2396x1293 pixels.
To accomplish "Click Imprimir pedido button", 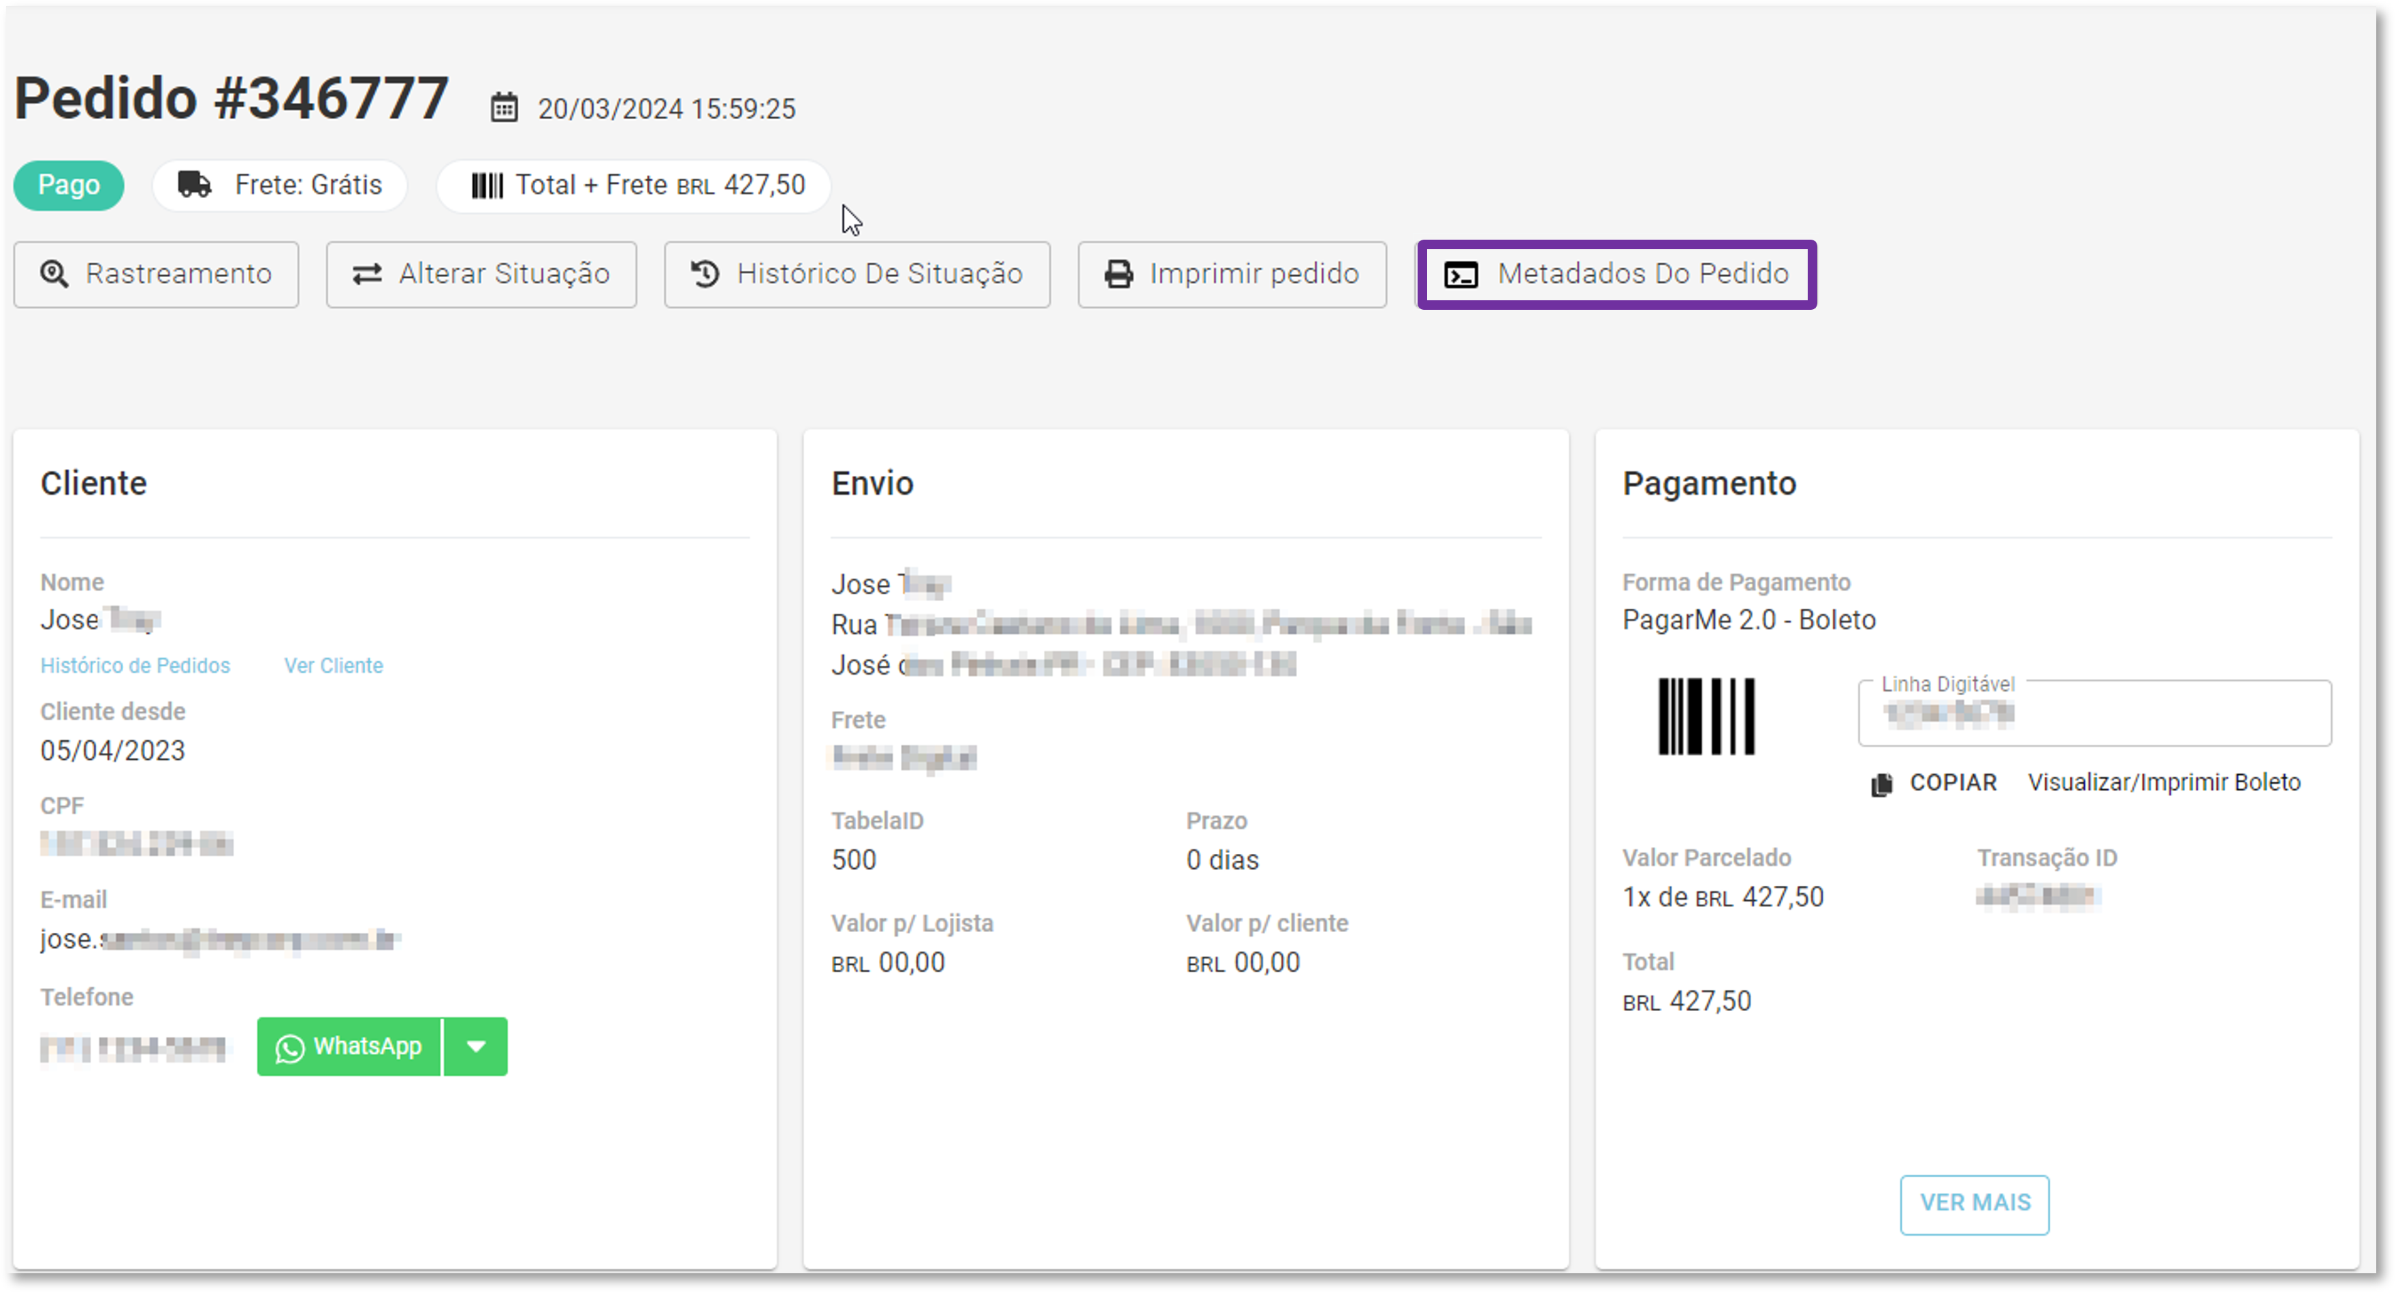I will (x=1232, y=274).
